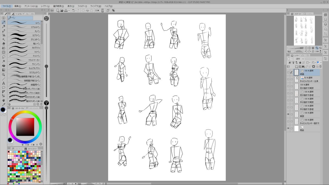Show the 足の描き方基礎 layer
The width and height of the screenshot is (329, 185).
(288, 93)
